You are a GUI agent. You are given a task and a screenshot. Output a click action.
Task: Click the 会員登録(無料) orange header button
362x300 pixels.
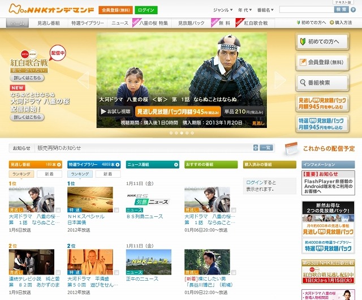click(115, 10)
